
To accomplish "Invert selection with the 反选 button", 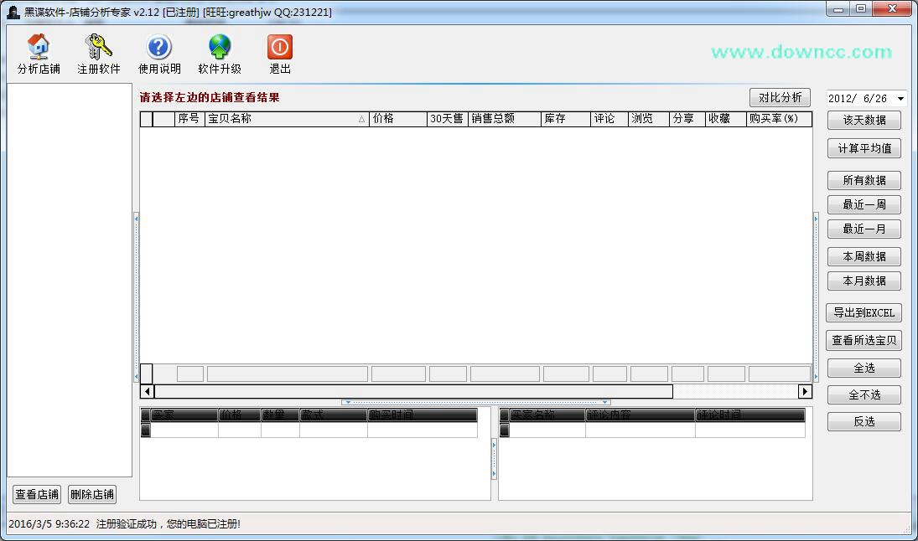I will (864, 421).
